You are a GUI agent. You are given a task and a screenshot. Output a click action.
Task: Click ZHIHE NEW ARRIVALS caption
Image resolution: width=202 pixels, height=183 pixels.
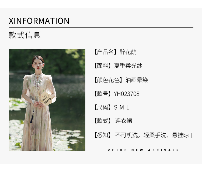(x=143, y=150)
